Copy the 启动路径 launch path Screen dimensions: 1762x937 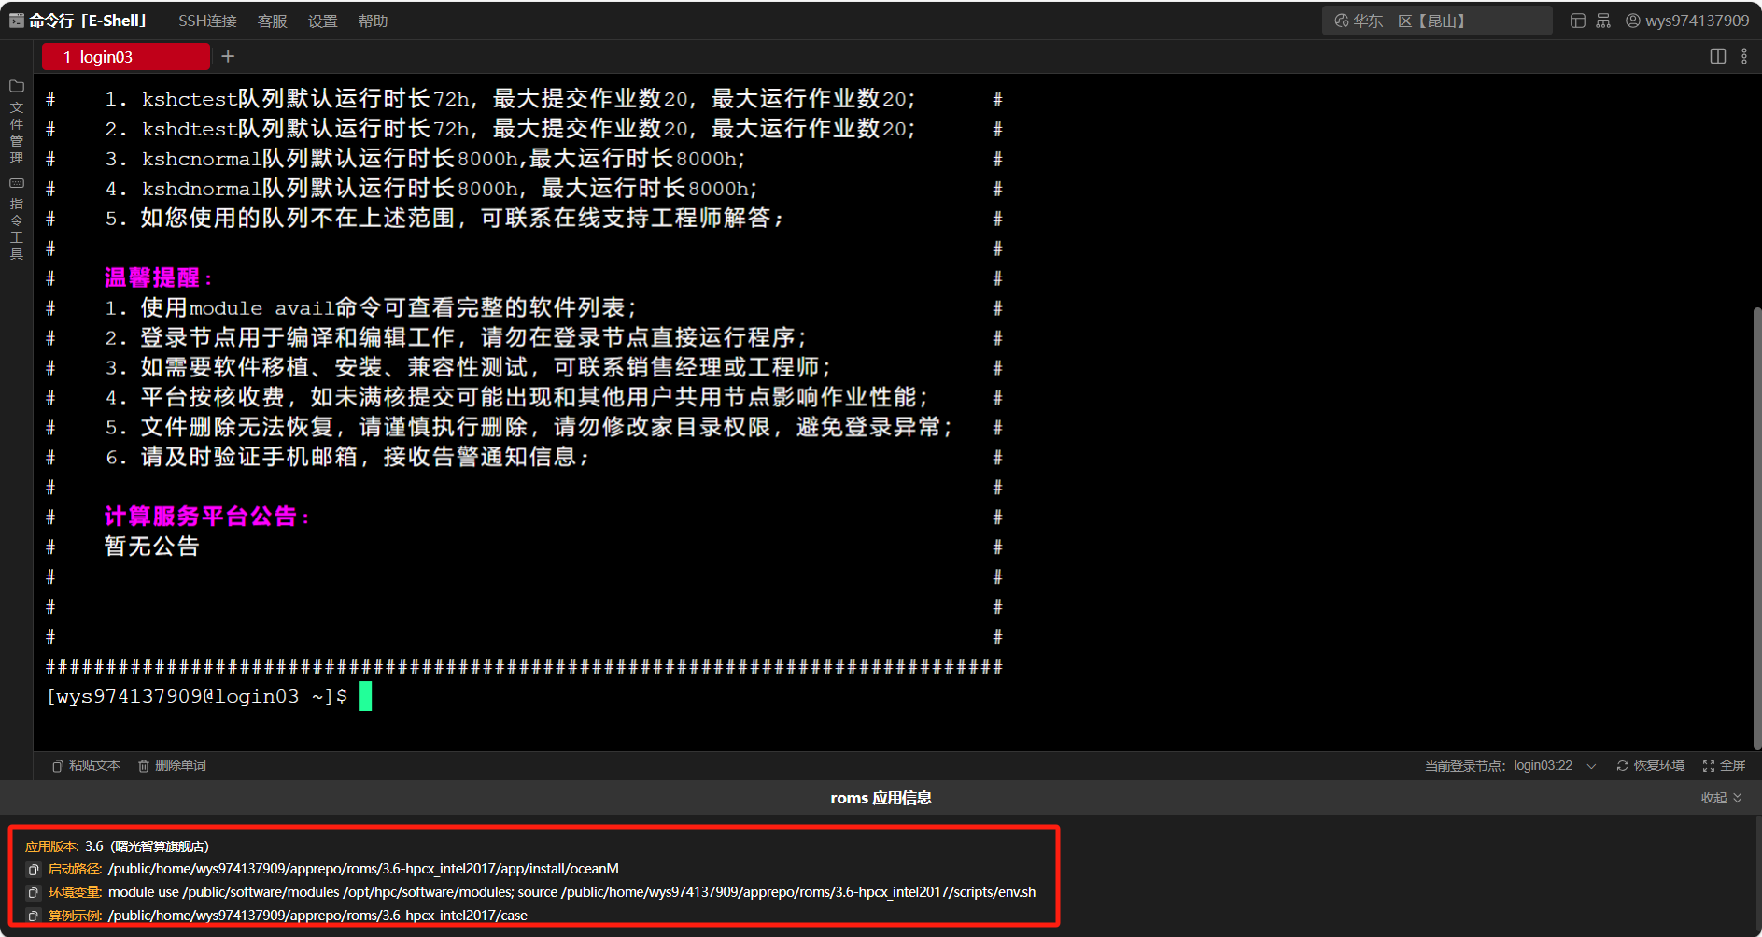tap(34, 870)
